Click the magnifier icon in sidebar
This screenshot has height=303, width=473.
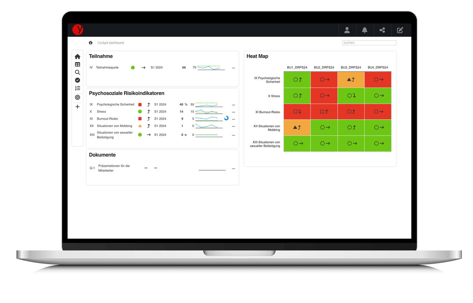click(x=77, y=72)
